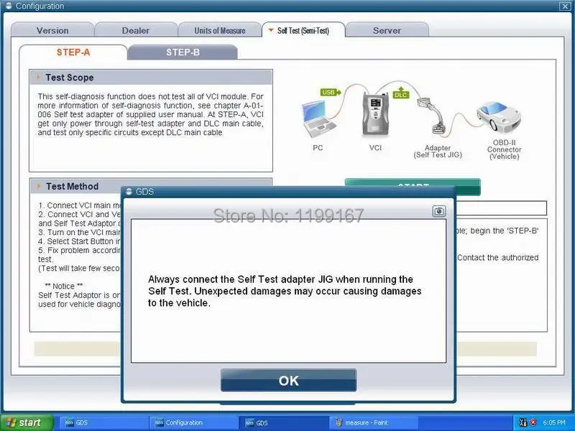Click the Windows start button

pyautogui.click(x=27, y=422)
